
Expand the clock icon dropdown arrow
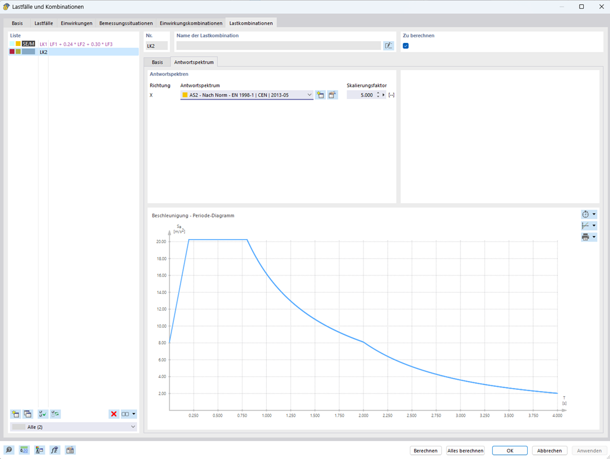click(594, 214)
